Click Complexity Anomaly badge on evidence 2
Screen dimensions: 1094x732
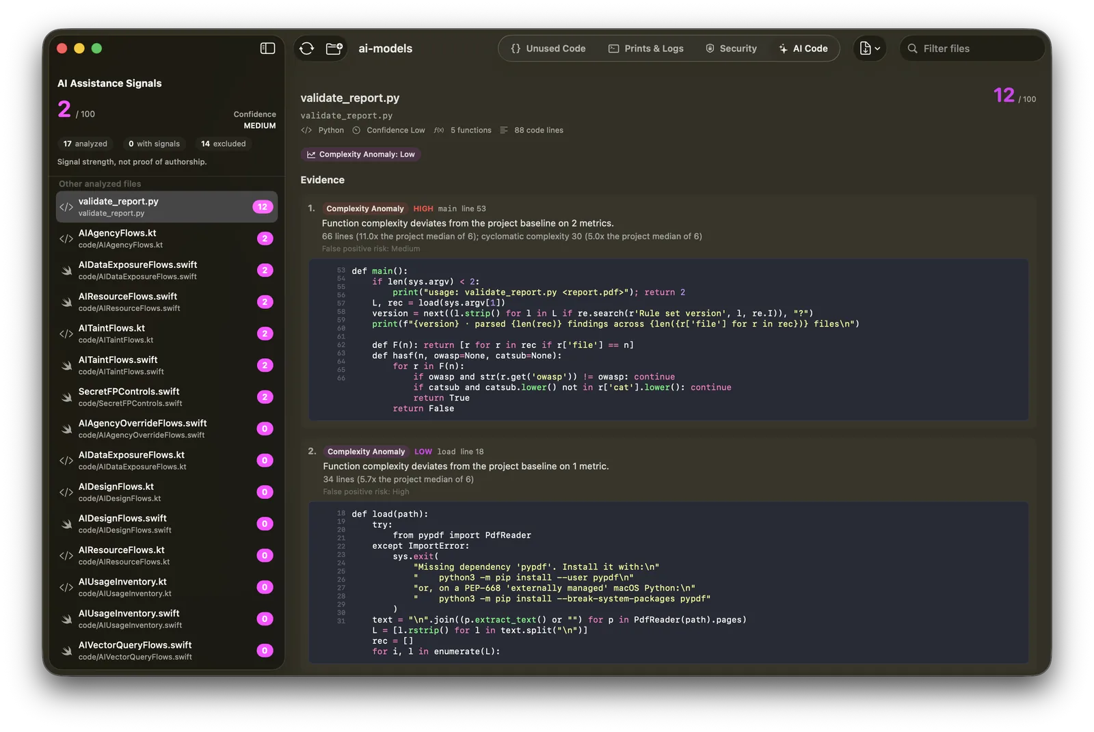[x=366, y=452]
